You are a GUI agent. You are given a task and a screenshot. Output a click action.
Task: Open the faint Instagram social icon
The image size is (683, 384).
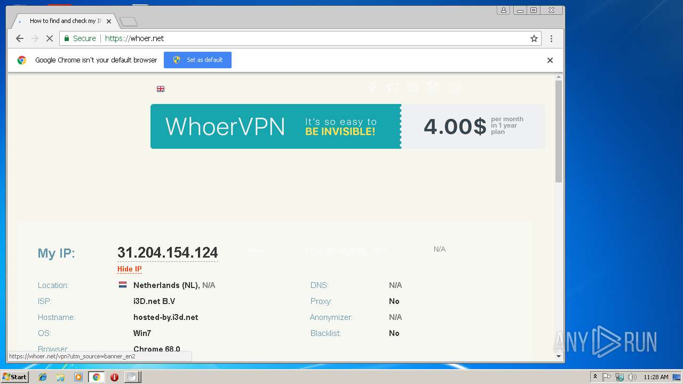tap(433, 88)
